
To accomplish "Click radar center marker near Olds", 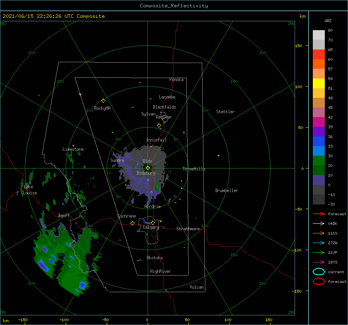I will [x=148, y=168].
